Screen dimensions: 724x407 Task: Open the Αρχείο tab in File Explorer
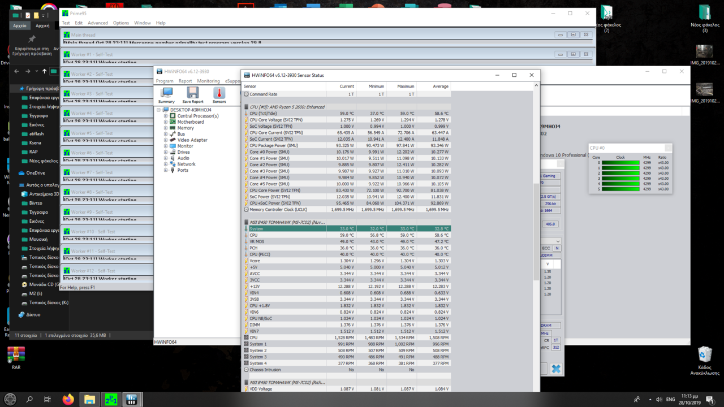coord(20,25)
